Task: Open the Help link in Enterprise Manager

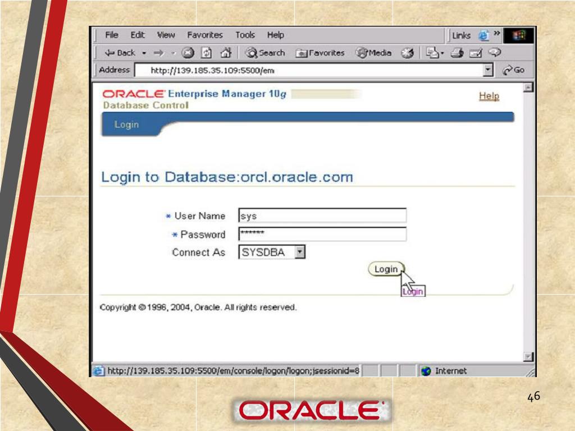Action: (489, 96)
